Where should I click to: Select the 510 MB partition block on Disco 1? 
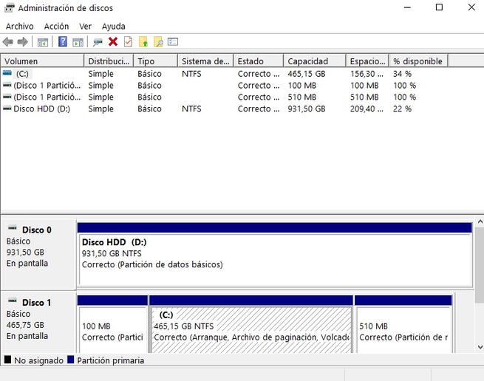click(403, 324)
